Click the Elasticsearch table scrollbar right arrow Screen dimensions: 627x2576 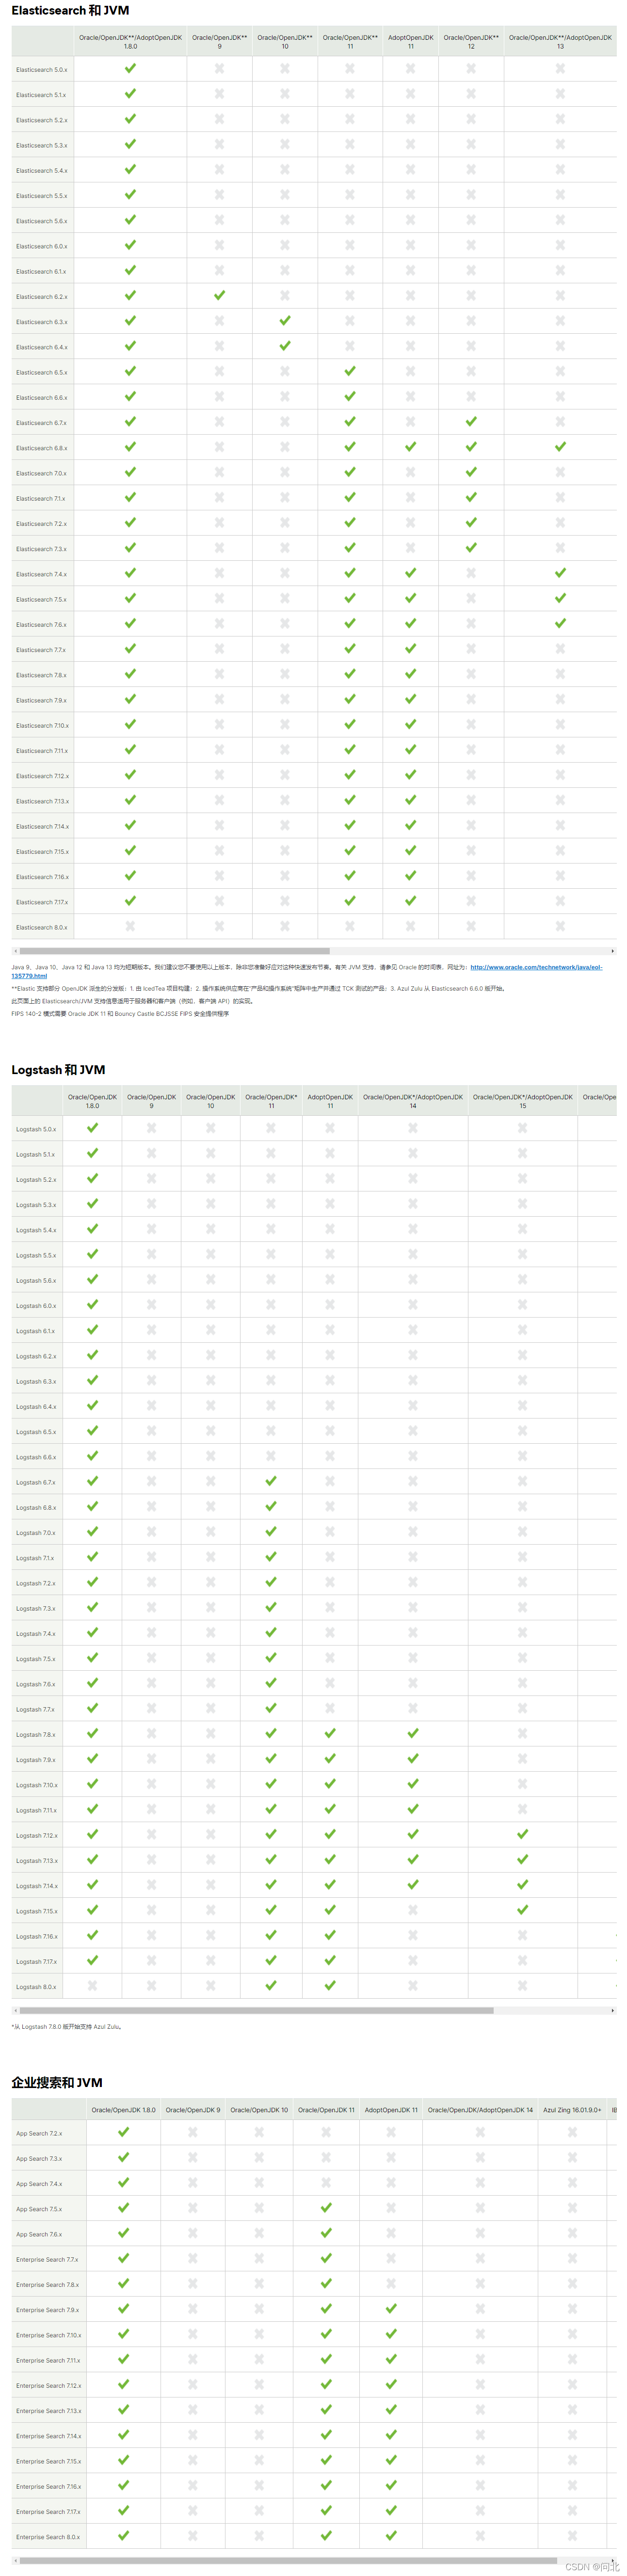pyautogui.click(x=613, y=951)
